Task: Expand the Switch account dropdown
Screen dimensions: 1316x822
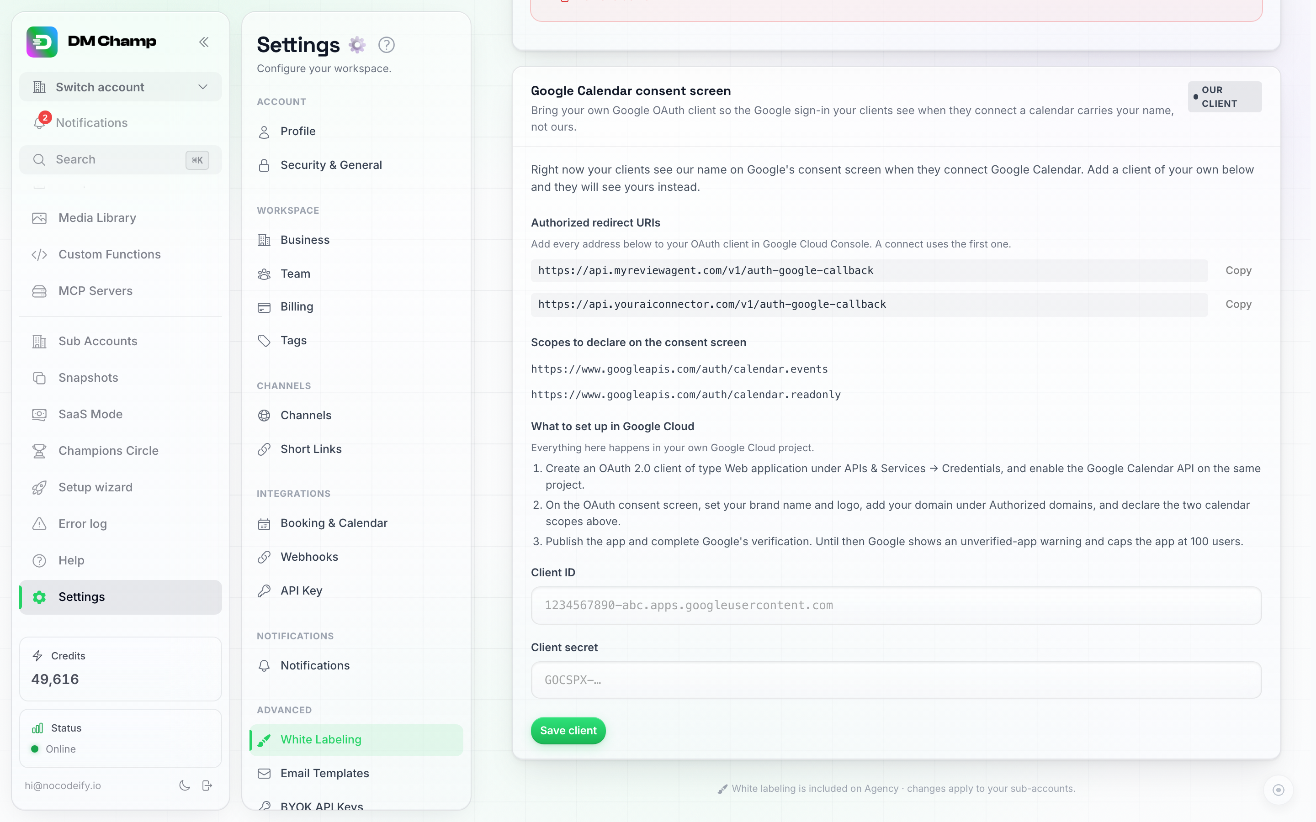Action: coord(120,87)
